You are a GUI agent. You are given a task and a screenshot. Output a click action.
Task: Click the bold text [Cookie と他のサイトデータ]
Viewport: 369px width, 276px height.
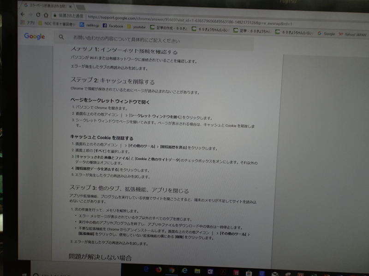(x=157, y=159)
